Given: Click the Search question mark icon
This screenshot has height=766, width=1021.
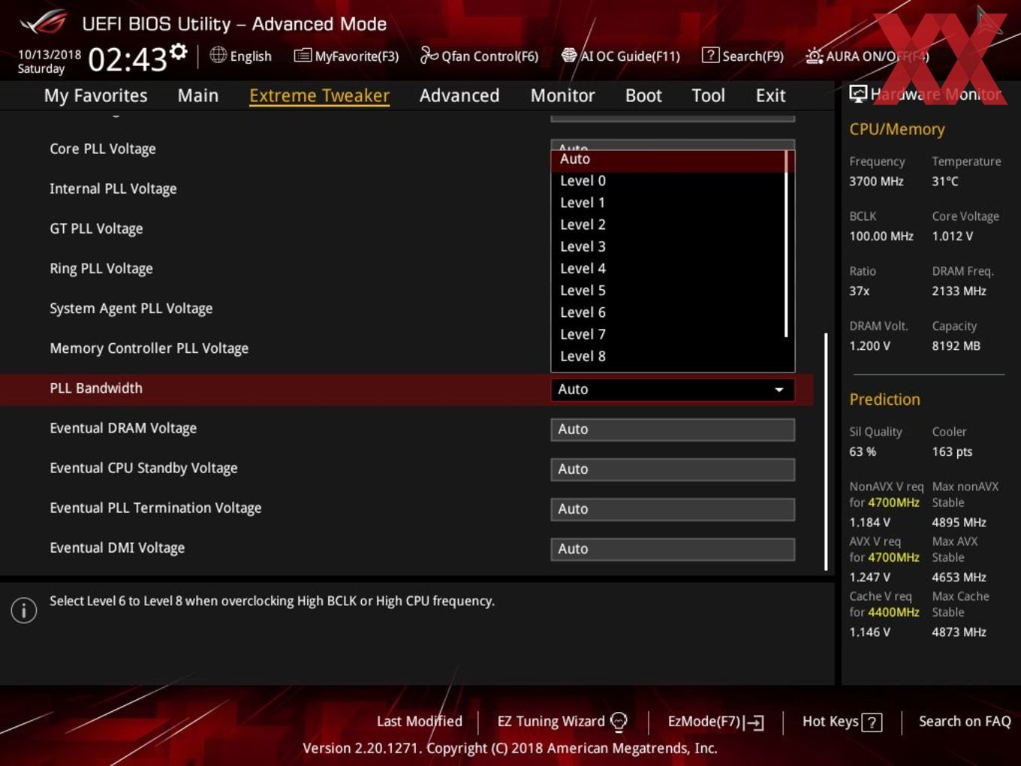Looking at the screenshot, I should point(709,55).
